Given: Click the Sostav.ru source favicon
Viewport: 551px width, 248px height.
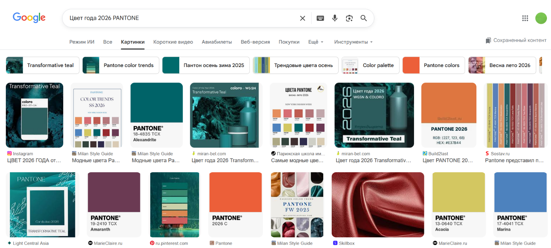Looking at the screenshot, I should coord(487,153).
